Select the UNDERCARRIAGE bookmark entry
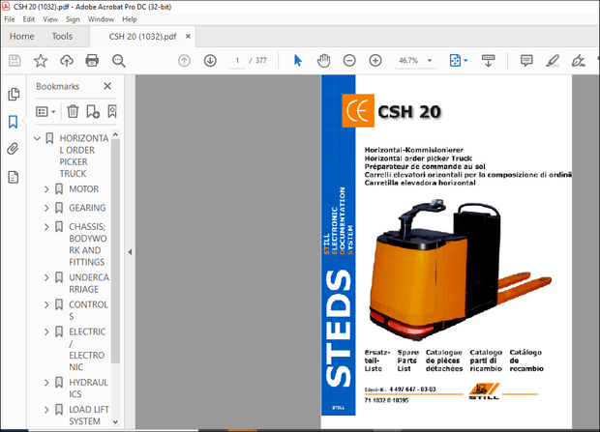 pyautogui.click(x=89, y=283)
